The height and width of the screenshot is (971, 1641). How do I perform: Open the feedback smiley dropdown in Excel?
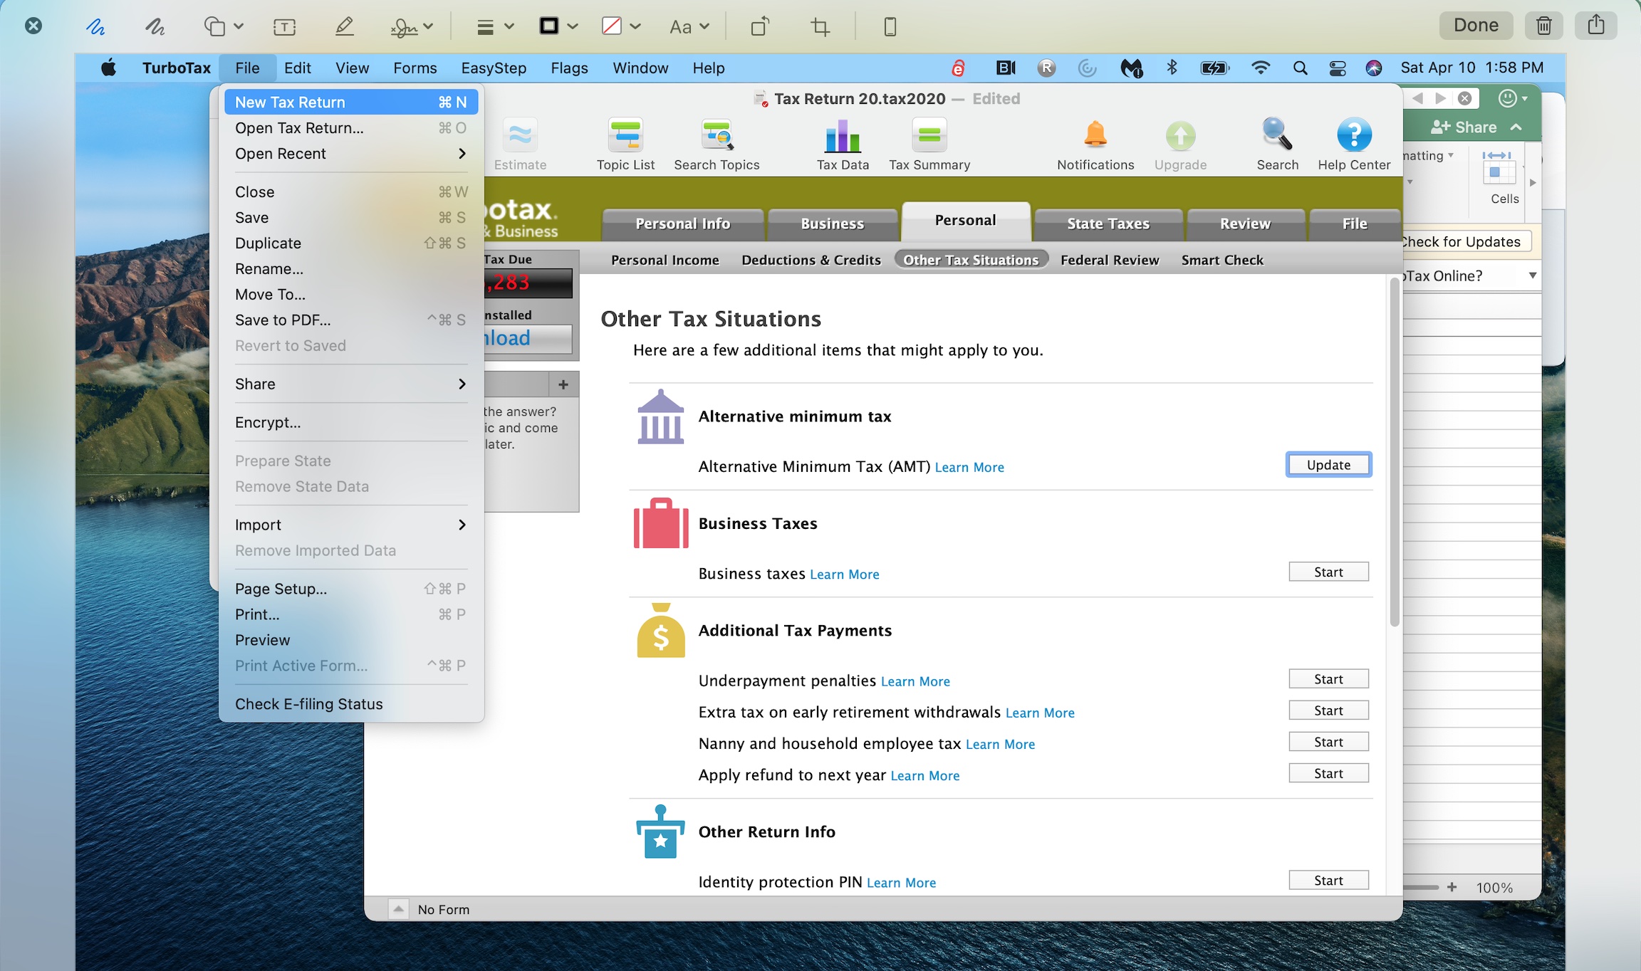[x=1513, y=98]
